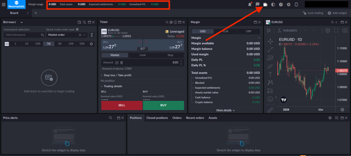
Task: Select the crosshair cursor tool on chart
Action: click(270, 41)
